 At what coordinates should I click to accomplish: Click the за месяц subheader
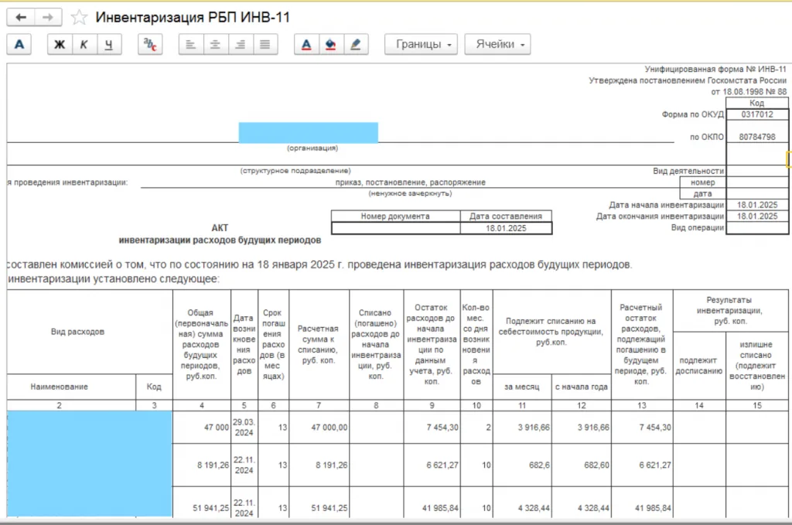click(522, 387)
